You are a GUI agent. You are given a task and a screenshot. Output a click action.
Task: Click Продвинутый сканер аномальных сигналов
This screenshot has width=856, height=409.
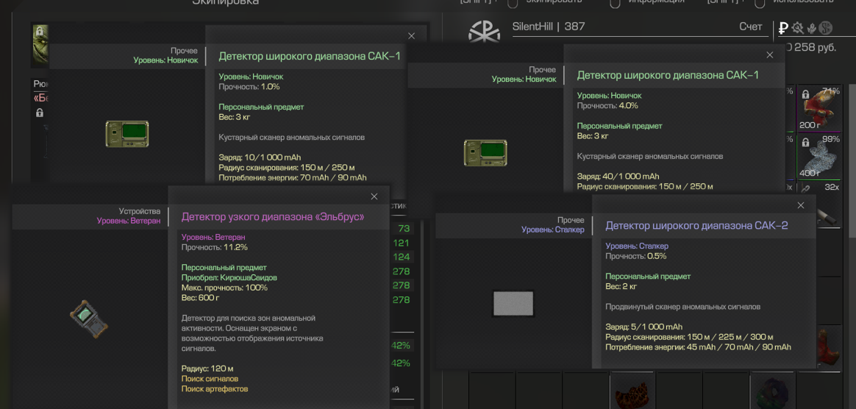(683, 307)
